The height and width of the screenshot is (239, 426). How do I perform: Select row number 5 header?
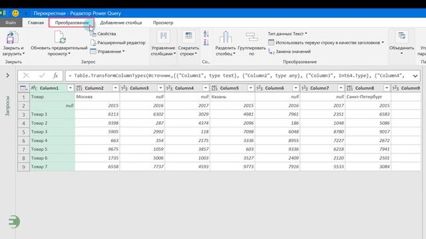(24, 132)
